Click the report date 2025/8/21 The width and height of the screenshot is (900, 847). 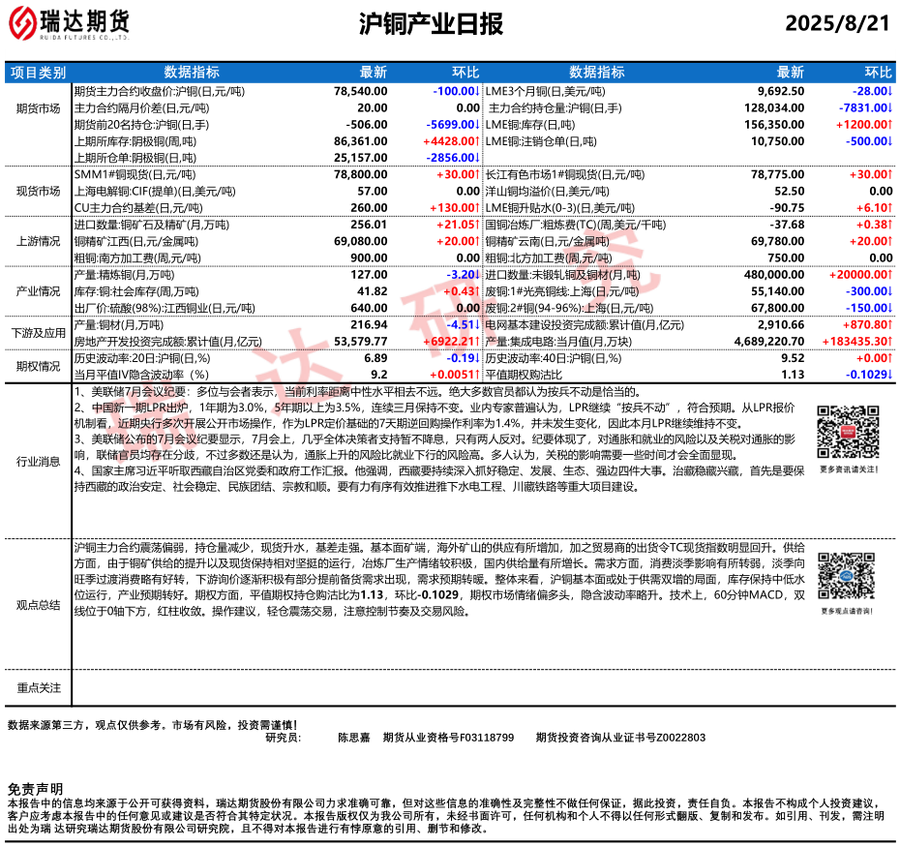[x=836, y=24]
